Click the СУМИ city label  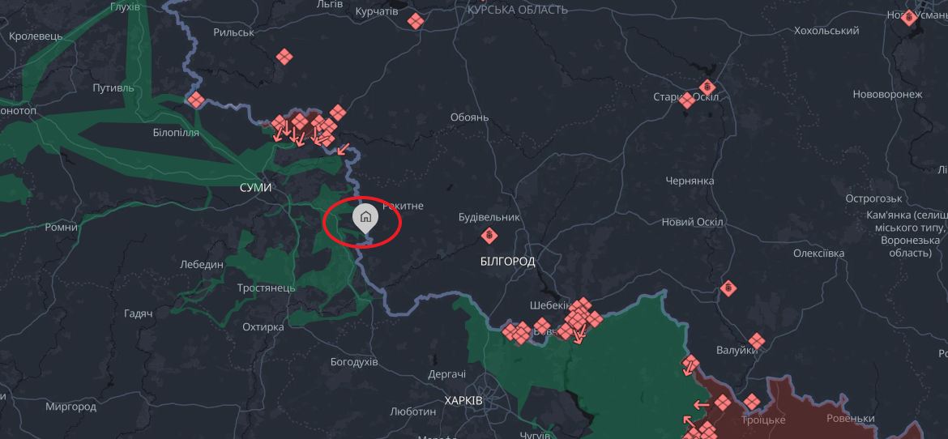click(x=256, y=188)
